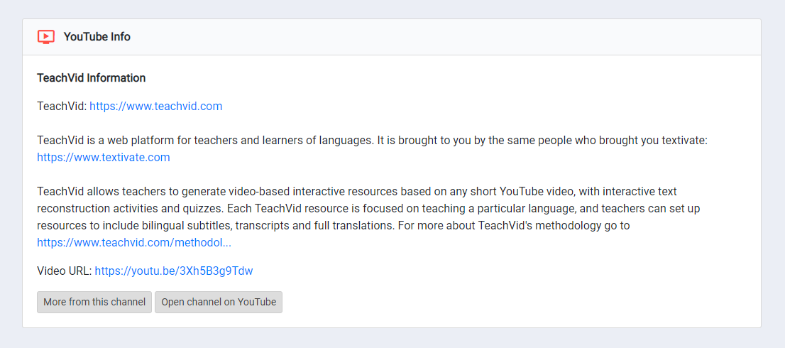Click the red YouTube screen icon
This screenshot has height=348, width=785.
46,37
